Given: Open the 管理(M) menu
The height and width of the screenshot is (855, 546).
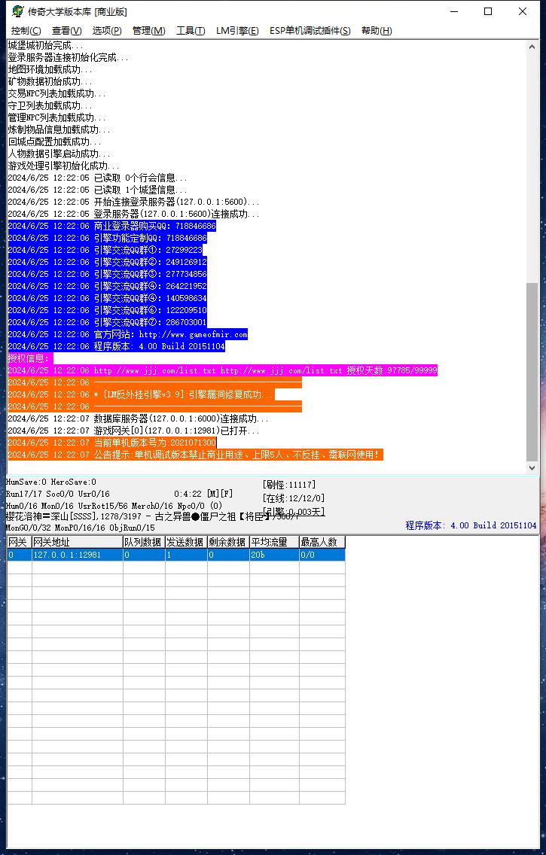Looking at the screenshot, I should [x=148, y=31].
